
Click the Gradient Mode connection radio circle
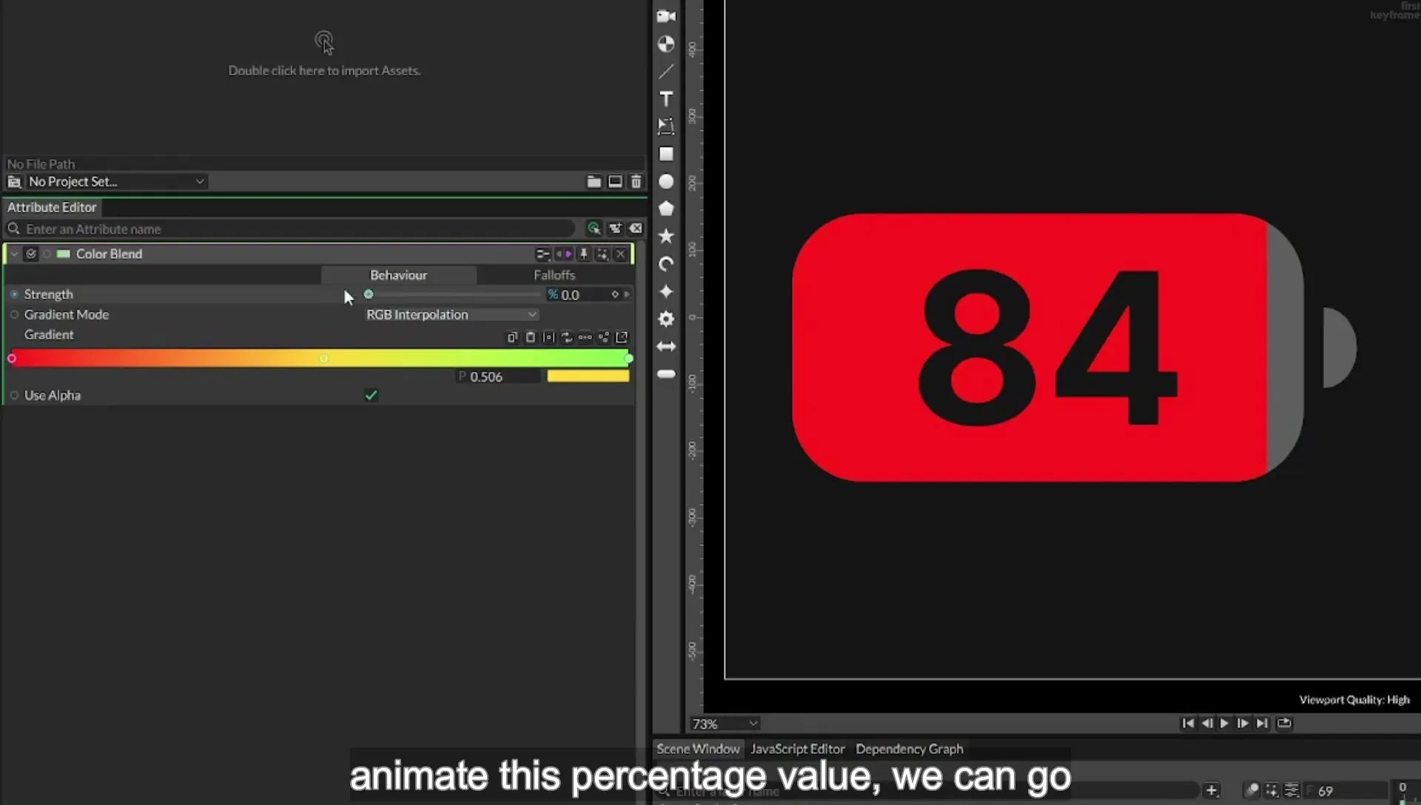[14, 314]
